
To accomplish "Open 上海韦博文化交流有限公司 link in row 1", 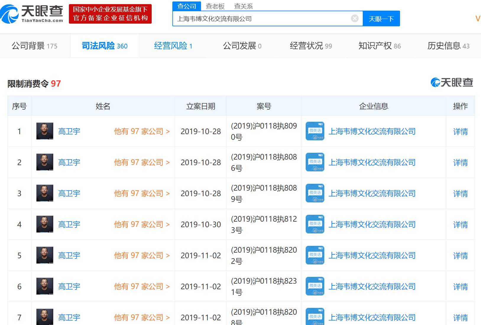I will point(372,131).
